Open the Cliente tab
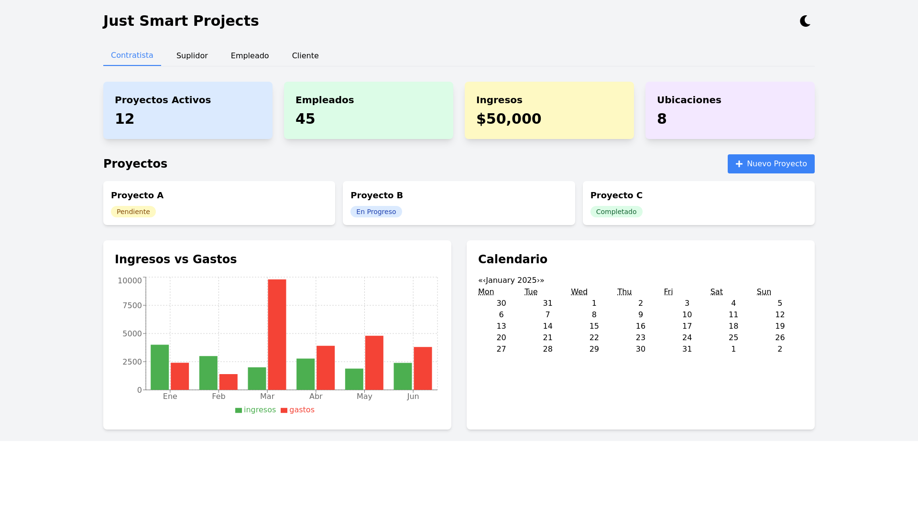Image resolution: width=918 pixels, height=516 pixels. [306, 55]
